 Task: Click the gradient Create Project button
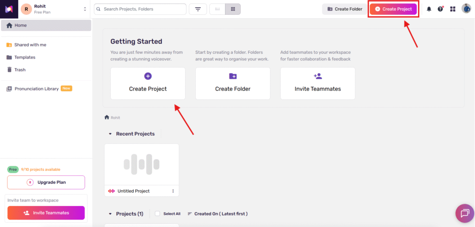393,9
